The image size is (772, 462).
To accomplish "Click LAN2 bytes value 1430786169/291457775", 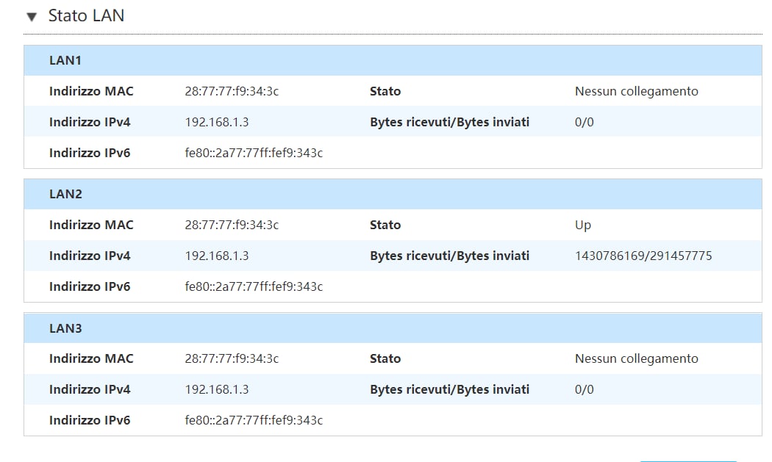I will (x=643, y=256).
